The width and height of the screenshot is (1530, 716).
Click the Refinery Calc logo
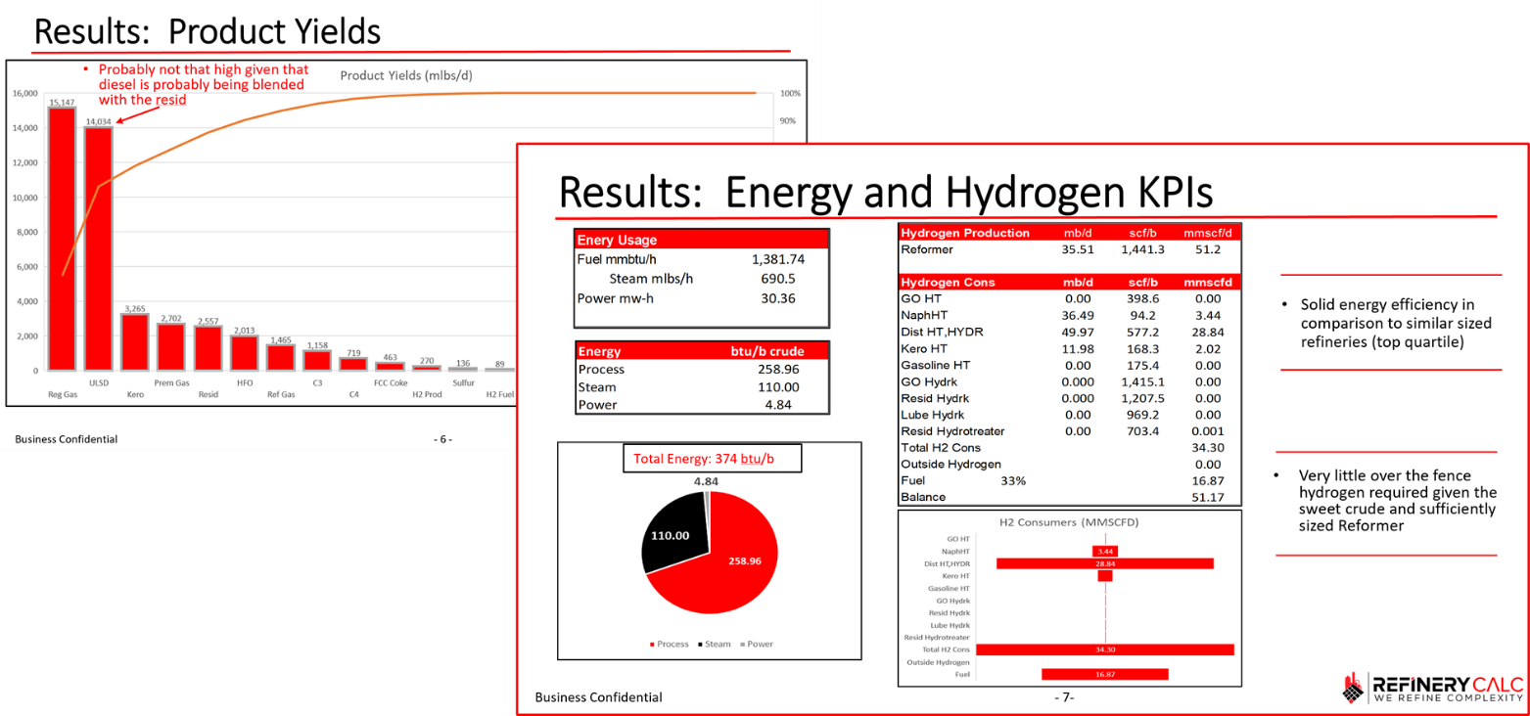pyautogui.click(x=1430, y=689)
